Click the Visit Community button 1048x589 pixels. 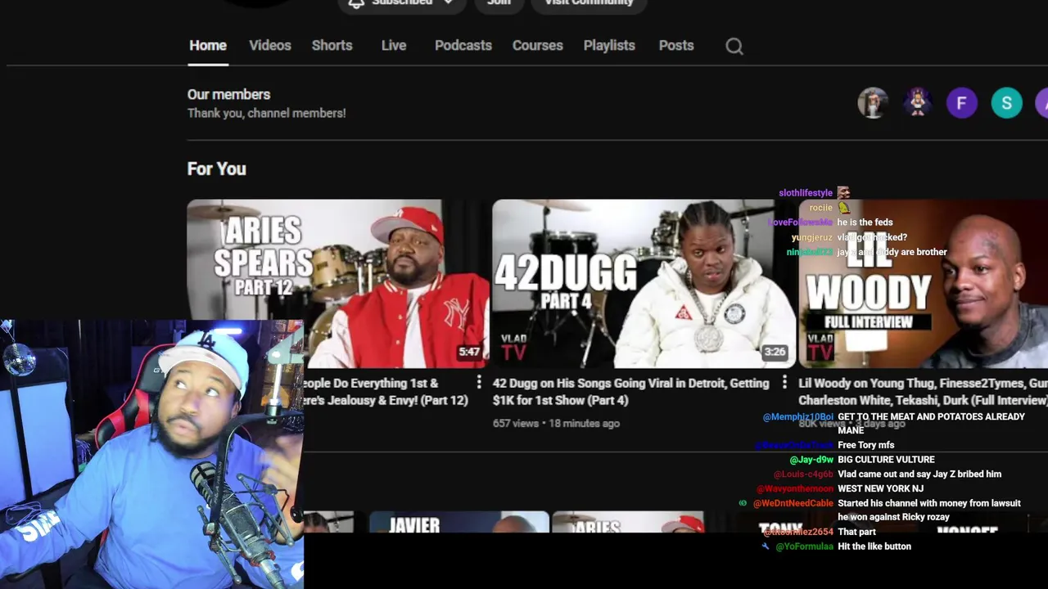click(x=589, y=4)
